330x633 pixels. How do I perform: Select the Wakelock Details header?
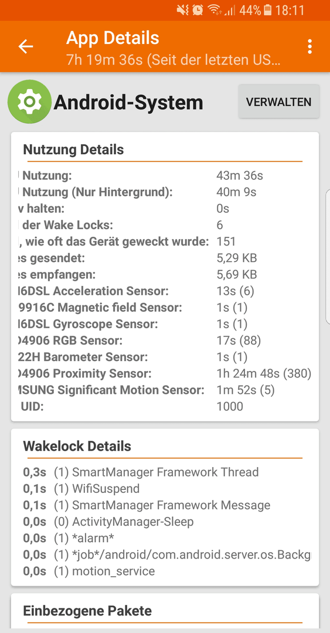point(77,446)
